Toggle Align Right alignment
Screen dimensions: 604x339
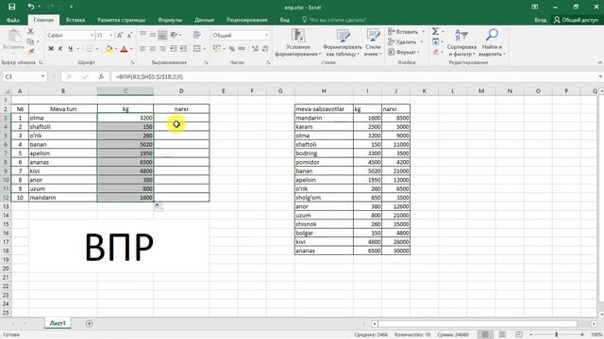pos(162,49)
